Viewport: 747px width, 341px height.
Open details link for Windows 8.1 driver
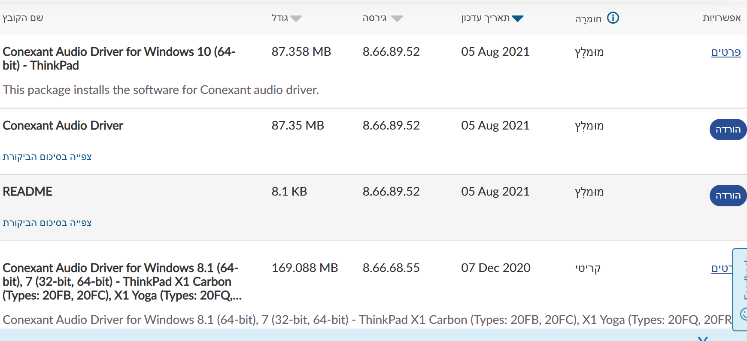pos(722,268)
